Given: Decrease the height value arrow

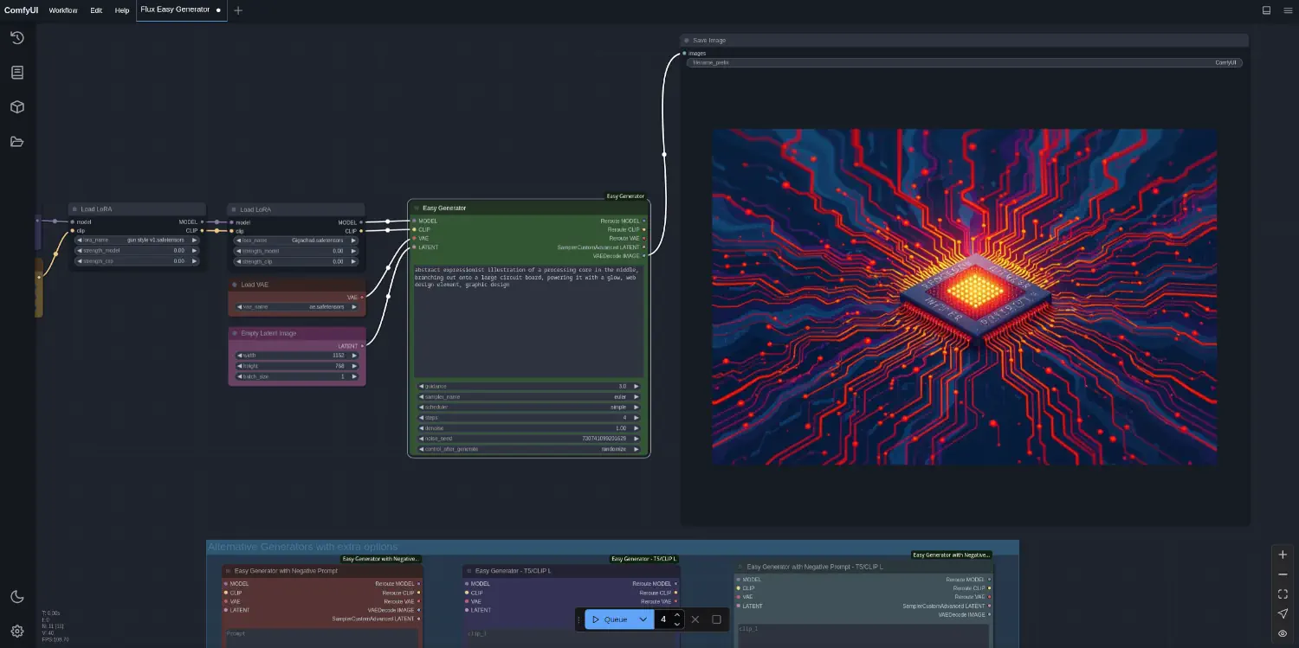Looking at the screenshot, I should pos(240,366).
